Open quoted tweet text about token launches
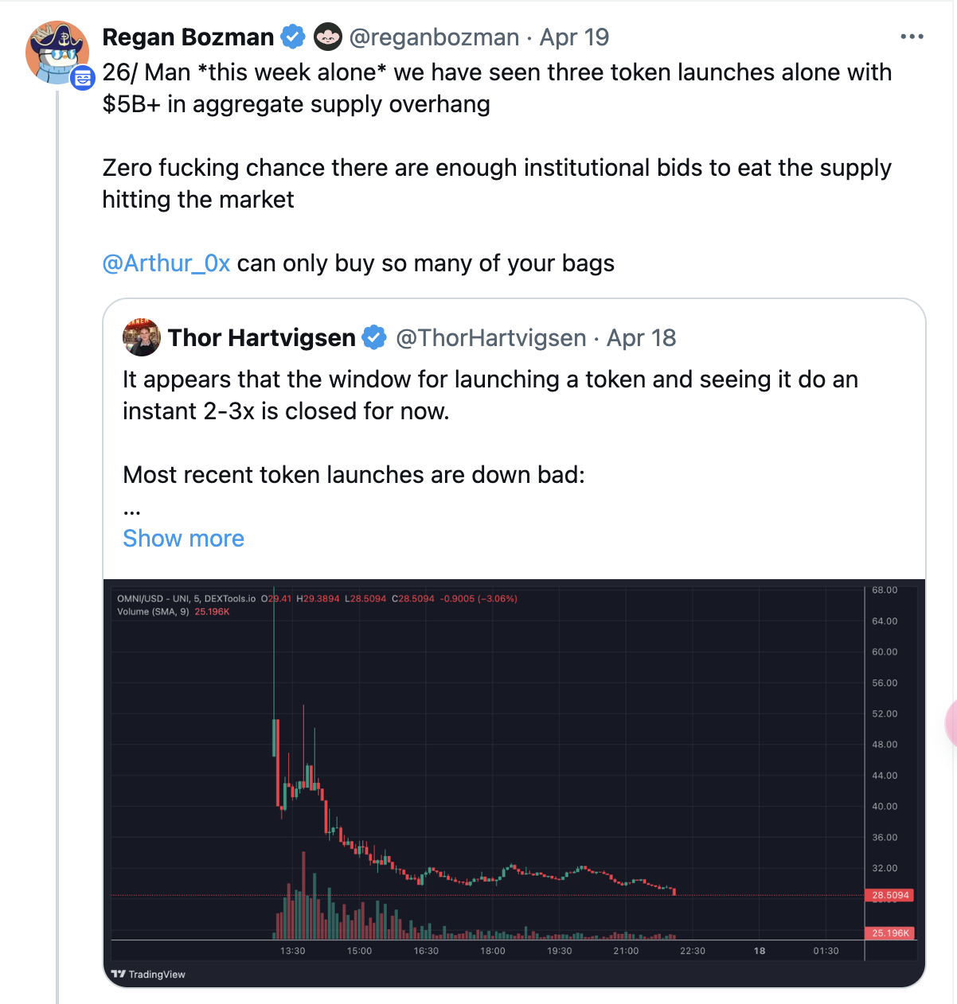The image size is (957, 1004). pos(490,395)
